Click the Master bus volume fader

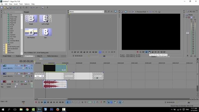(x=187, y=33)
